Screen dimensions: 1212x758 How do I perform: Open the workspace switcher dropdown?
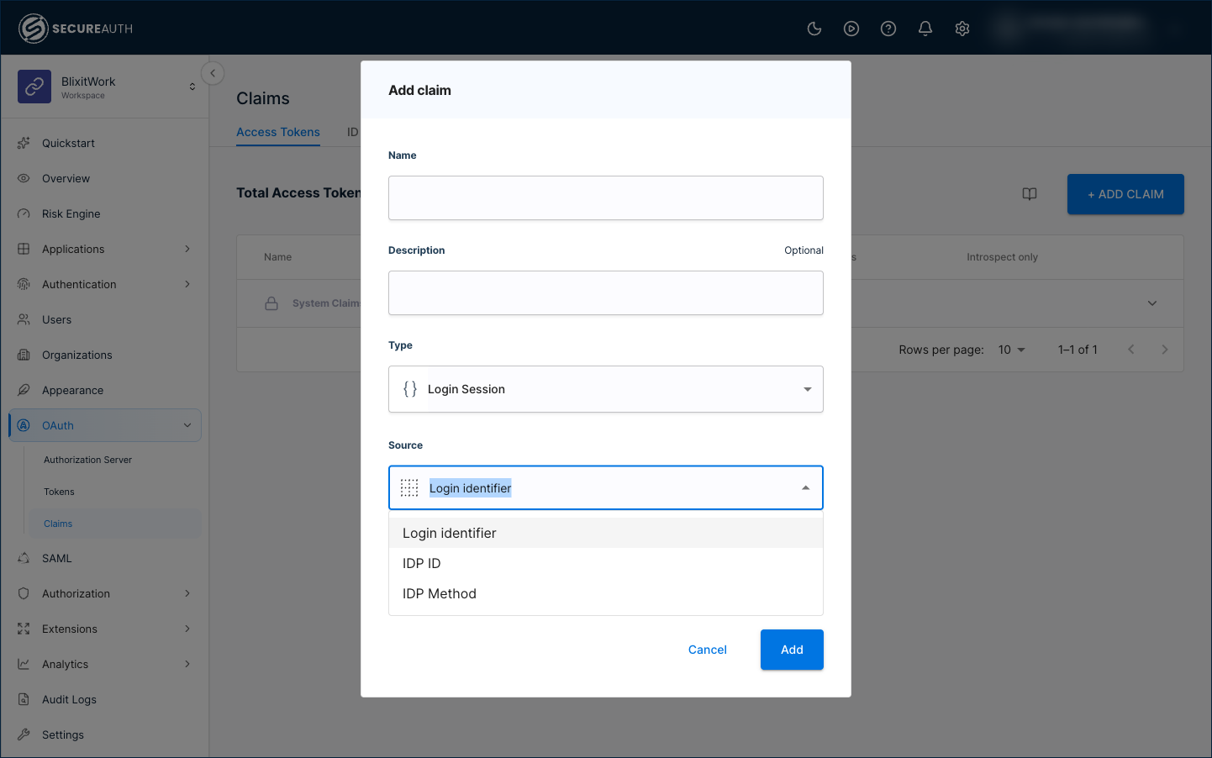[x=192, y=87]
